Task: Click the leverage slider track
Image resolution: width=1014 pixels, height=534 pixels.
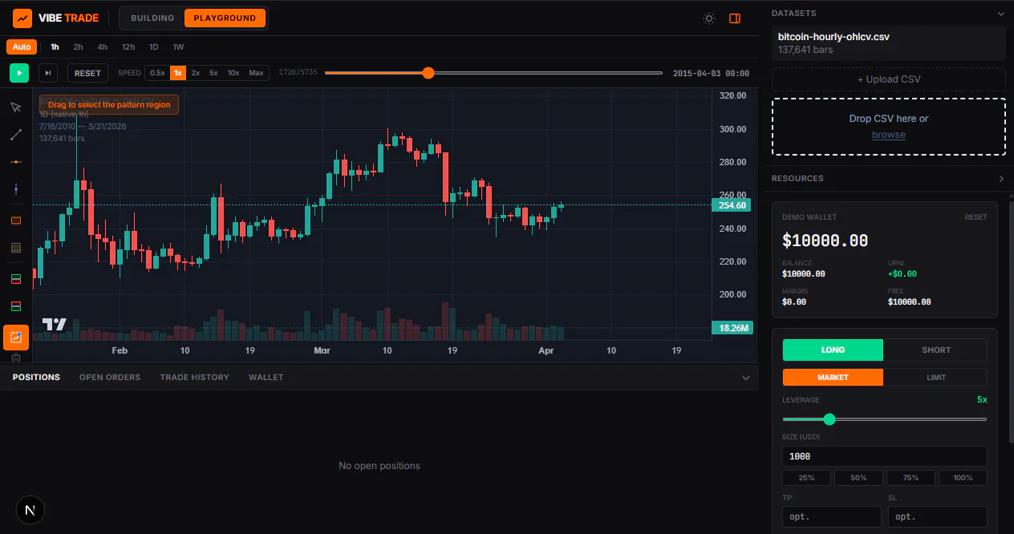Action: coord(885,419)
